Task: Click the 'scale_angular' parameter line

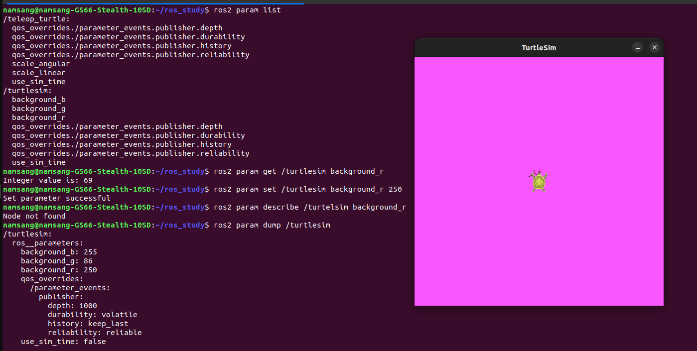Action: [41, 64]
